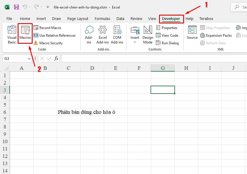The width and height of the screenshot is (247, 174).
Task: Click Run Dialog
Action: click(167, 43)
